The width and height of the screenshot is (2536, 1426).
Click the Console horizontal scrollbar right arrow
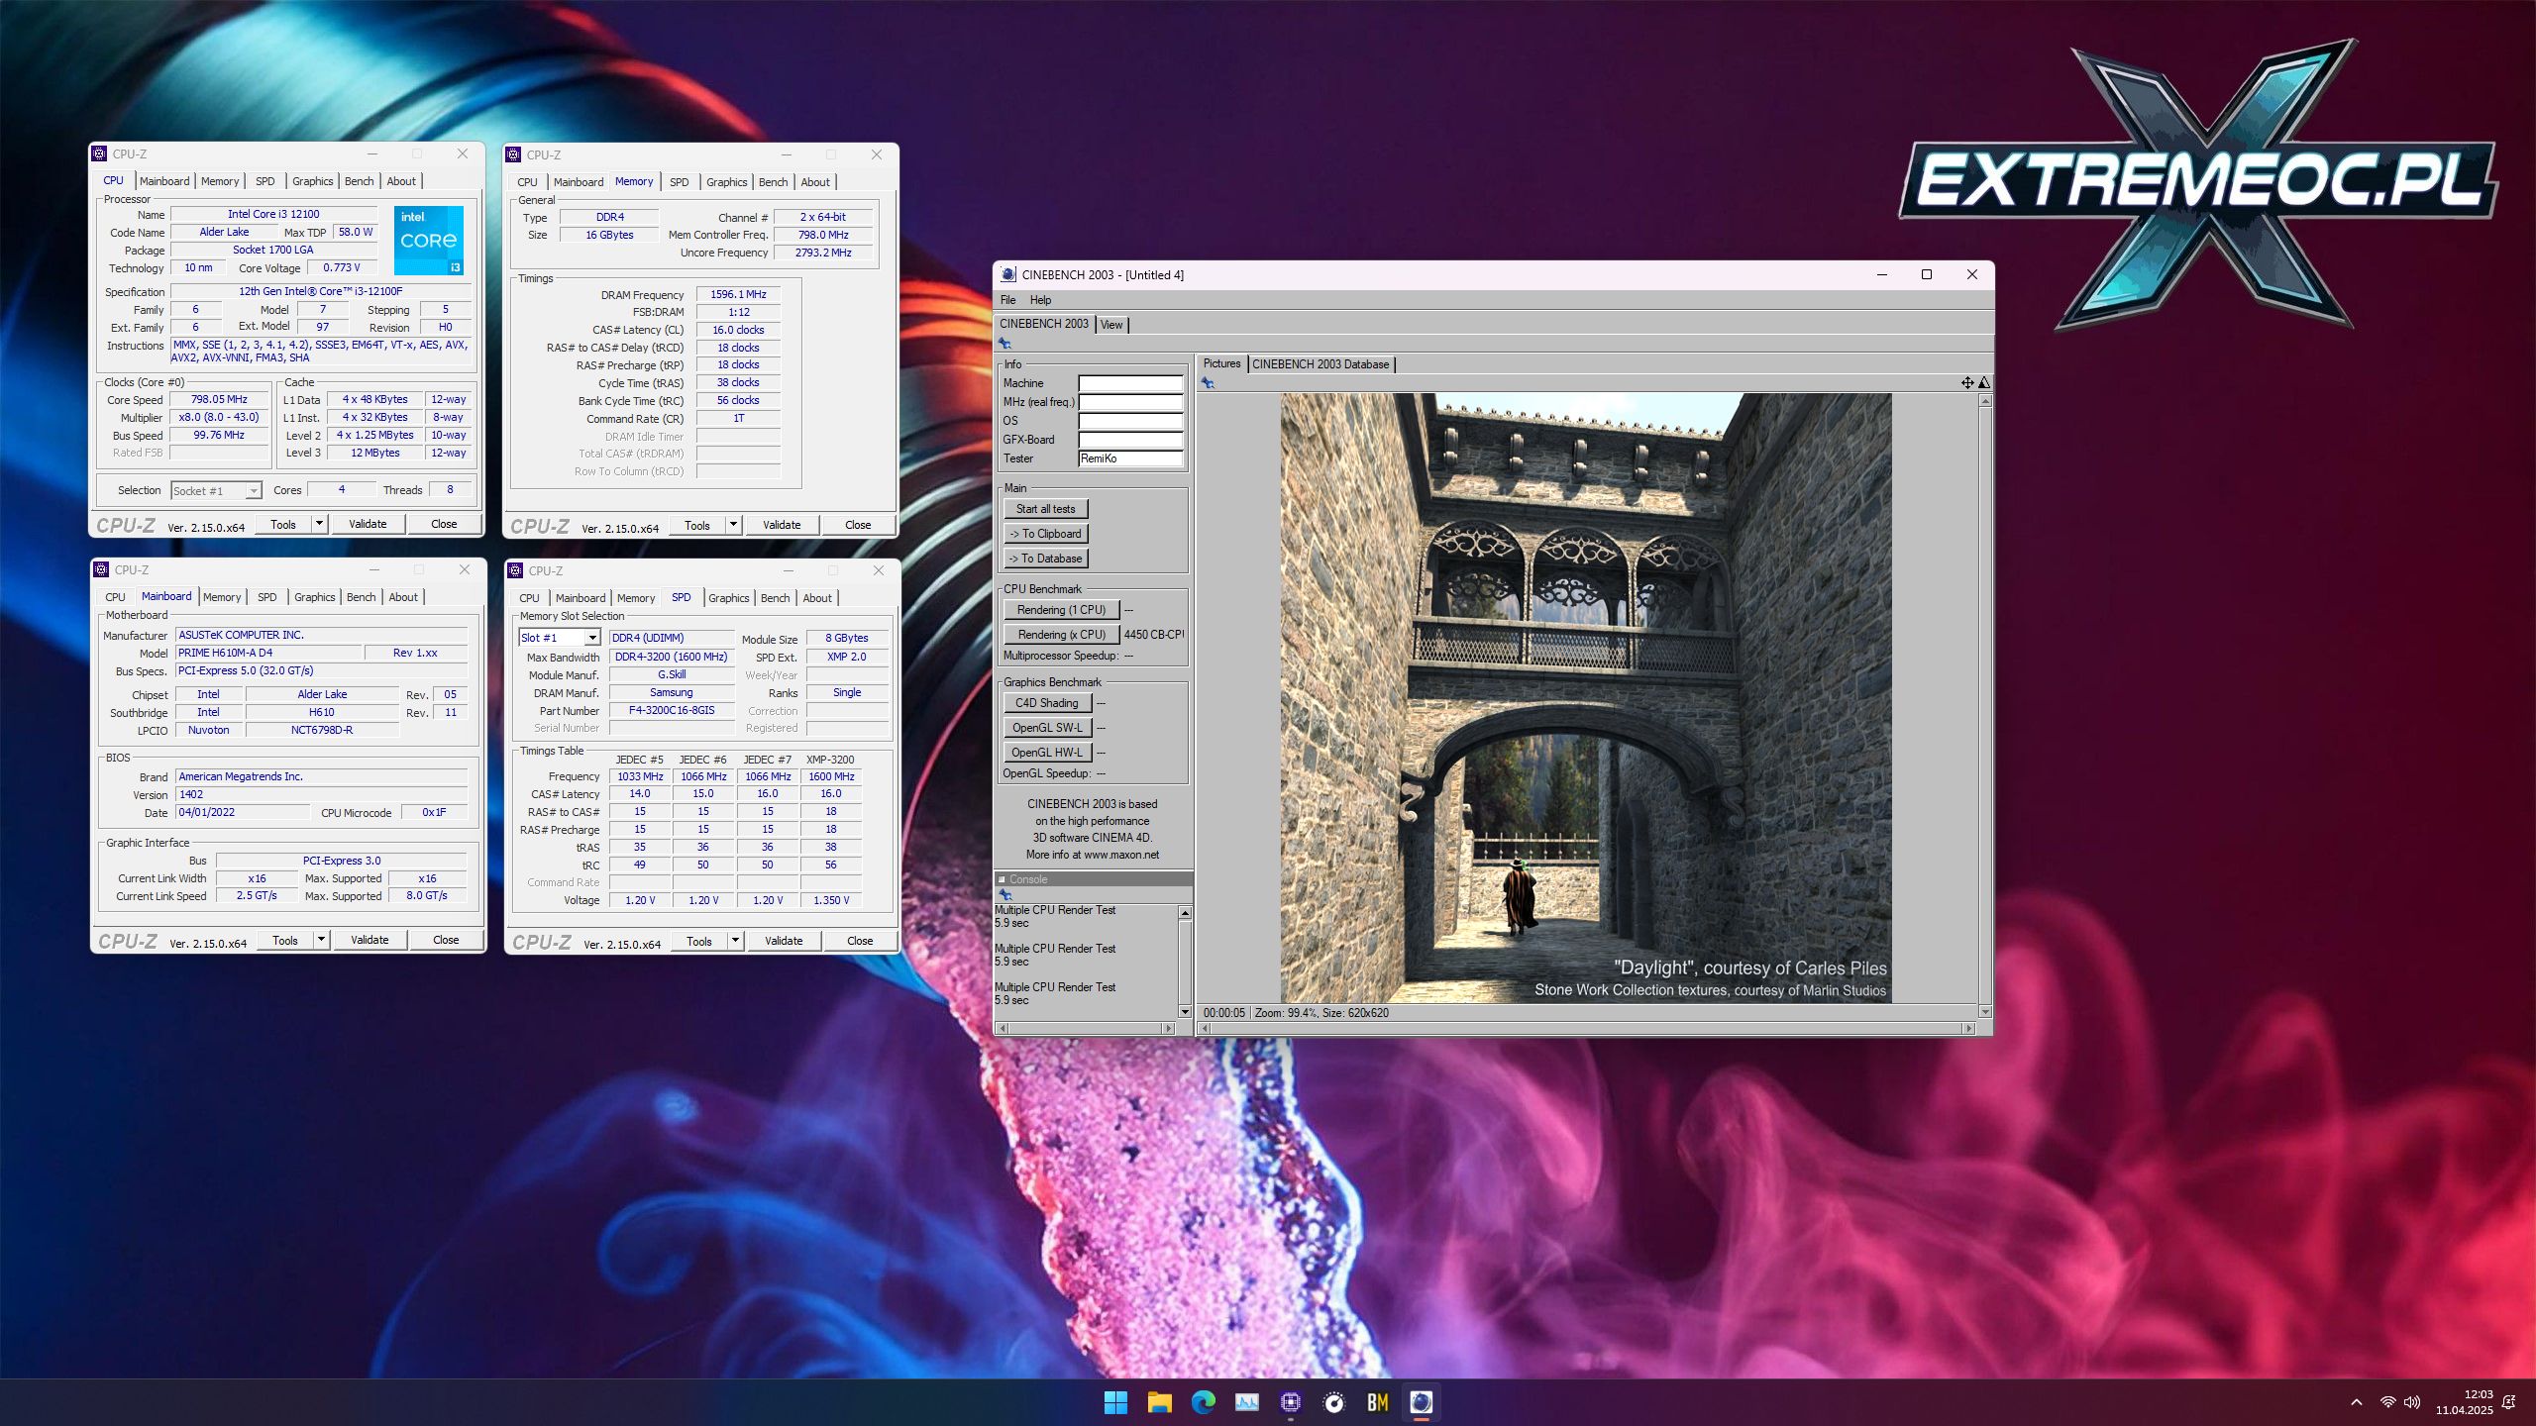pos(1169,1028)
